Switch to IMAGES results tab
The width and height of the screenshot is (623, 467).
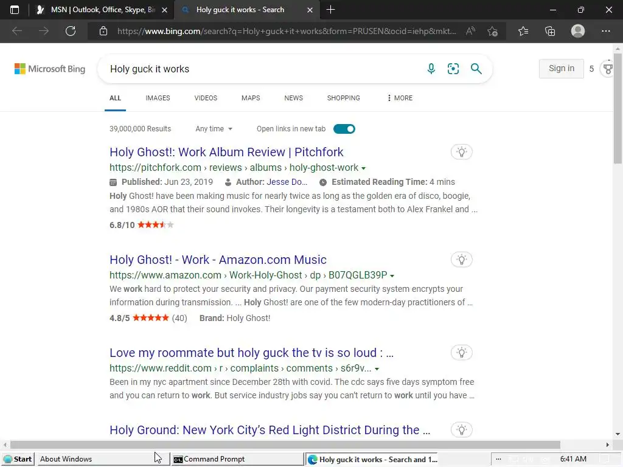tap(158, 98)
